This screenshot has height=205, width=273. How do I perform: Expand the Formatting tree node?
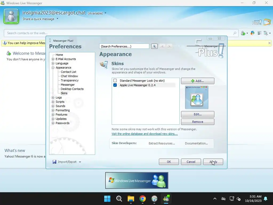pos(53,110)
